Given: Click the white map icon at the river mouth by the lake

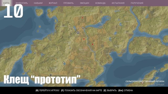Looking at the screenshot, I should tap(83, 28).
